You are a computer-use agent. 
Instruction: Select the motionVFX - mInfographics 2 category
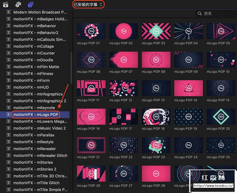click(x=35, y=101)
